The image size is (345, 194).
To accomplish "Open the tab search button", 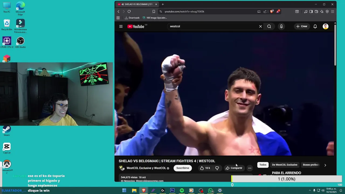I will point(297,12).
